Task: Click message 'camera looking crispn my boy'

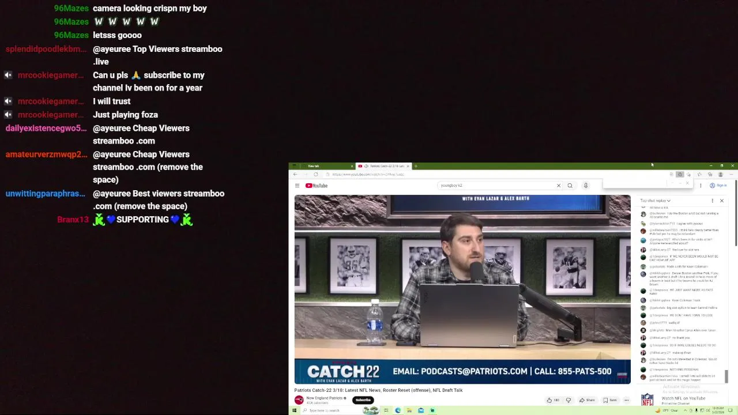Action: coord(150,8)
